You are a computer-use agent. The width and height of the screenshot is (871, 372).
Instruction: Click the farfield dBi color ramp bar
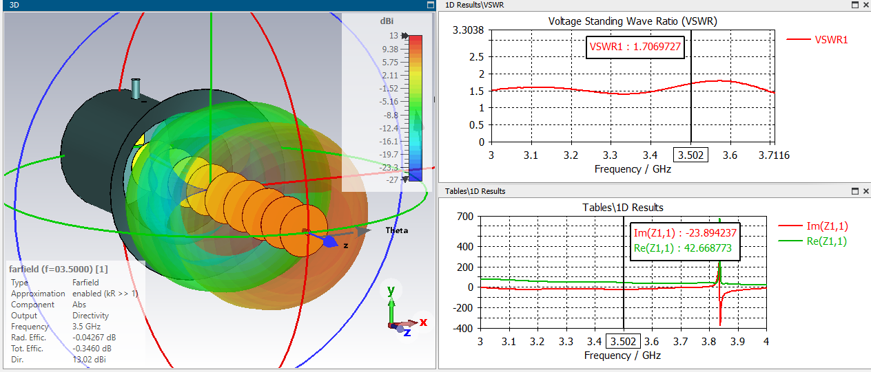tap(416, 108)
